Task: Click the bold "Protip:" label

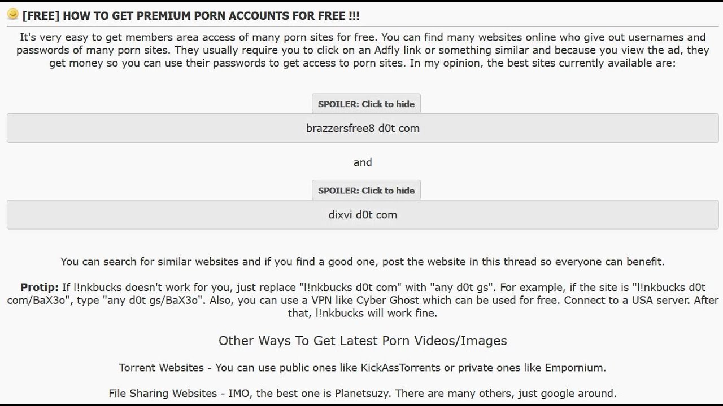Action: (40, 288)
